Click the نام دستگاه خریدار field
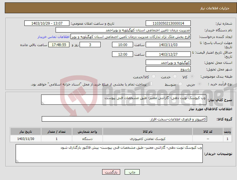Viewport: 237px width, 180px height. (123, 30)
